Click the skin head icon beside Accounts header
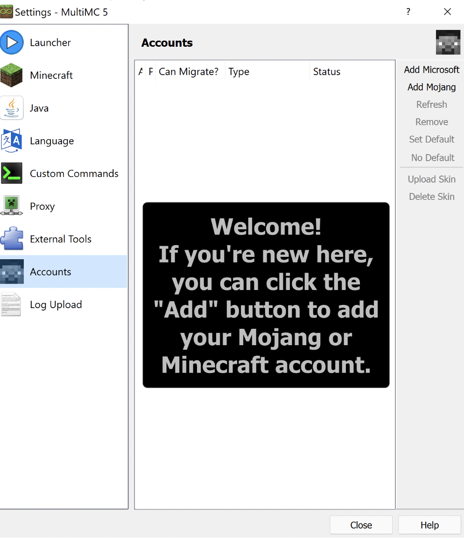The height and width of the screenshot is (538, 464). coord(448,42)
